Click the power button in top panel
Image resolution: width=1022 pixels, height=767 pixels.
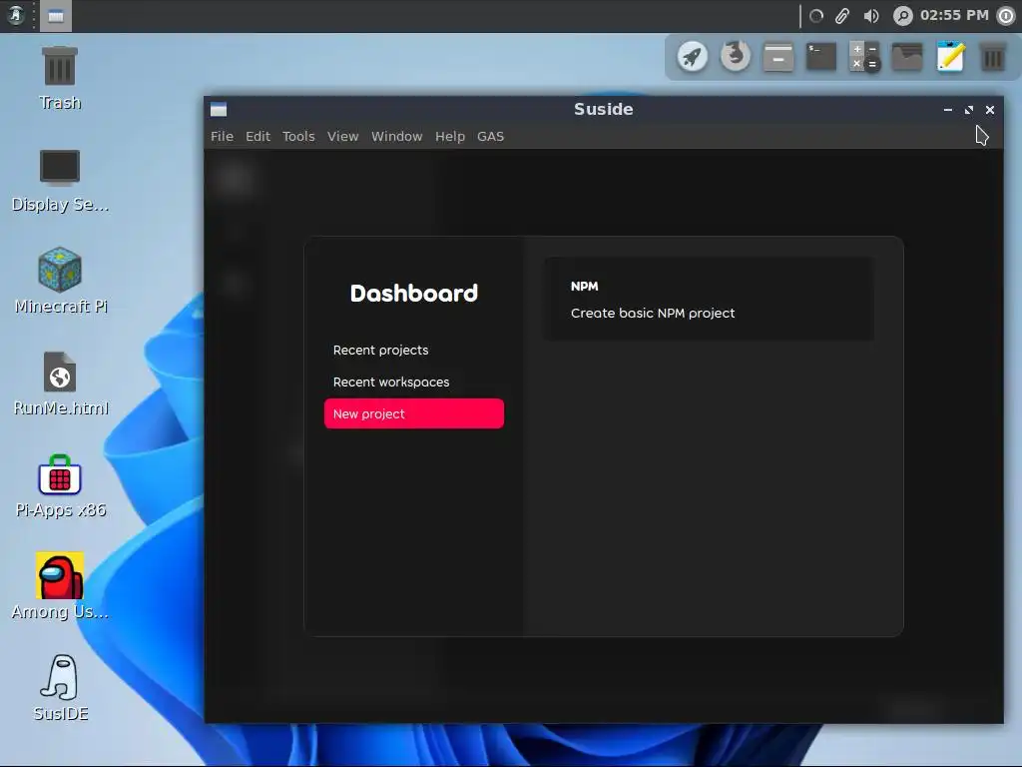(x=1006, y=16)
